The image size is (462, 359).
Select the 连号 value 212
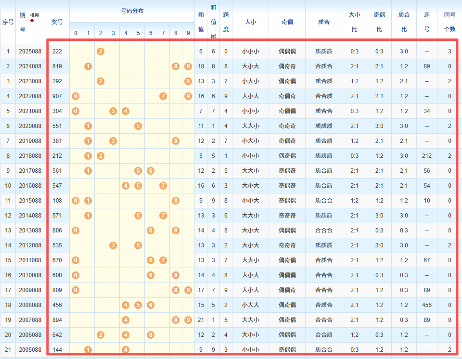coord(426,156)
